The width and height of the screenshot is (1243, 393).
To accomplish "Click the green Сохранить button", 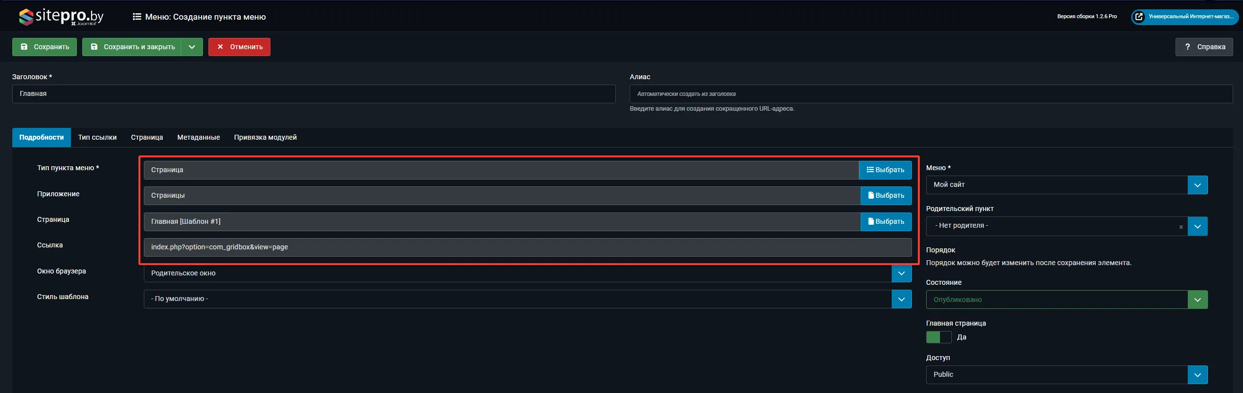I will (44, 47).
